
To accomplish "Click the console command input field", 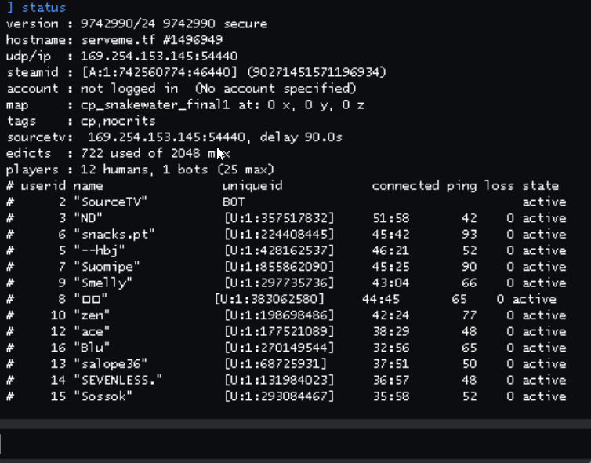I will (295, 443).
